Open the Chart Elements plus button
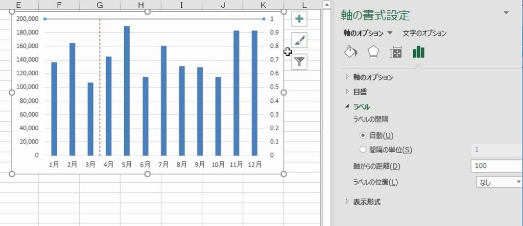Screen dimensions: 523x226 [x=299, y=19]
